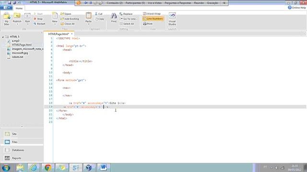Collapse the HTML 5 root folder

[3, 37]
